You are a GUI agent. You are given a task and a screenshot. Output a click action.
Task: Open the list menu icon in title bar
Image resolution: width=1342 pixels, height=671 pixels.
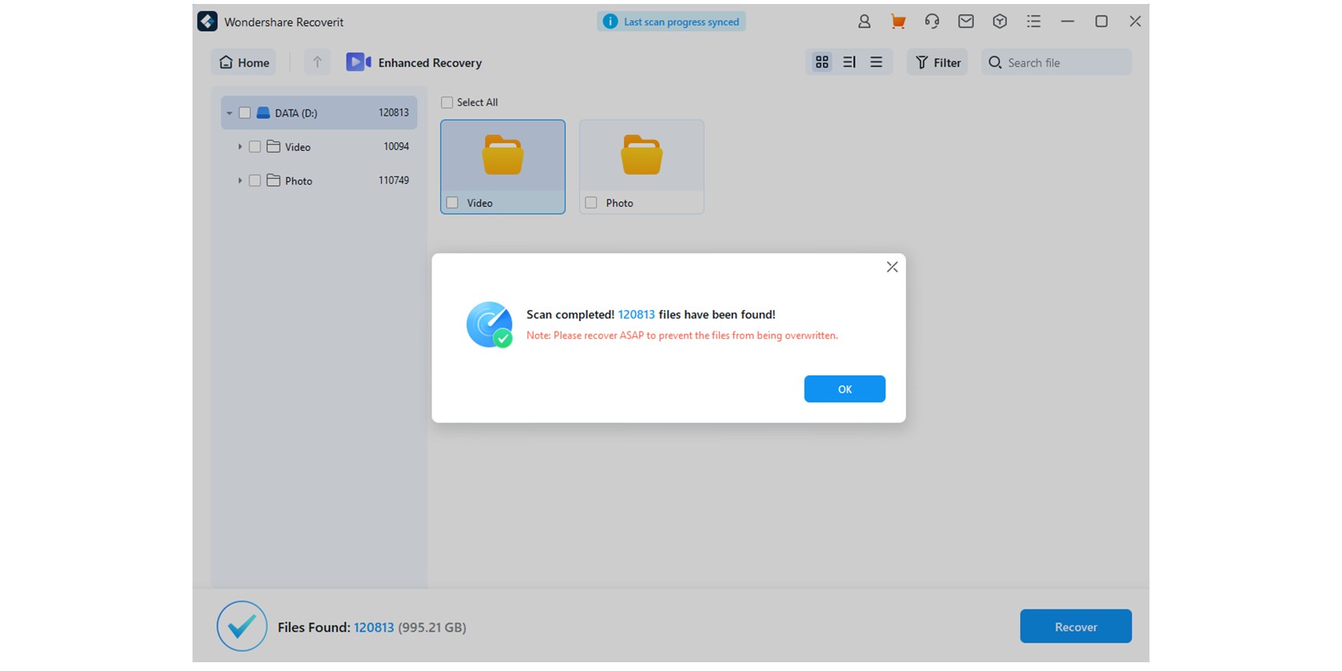coord(1034,22)
